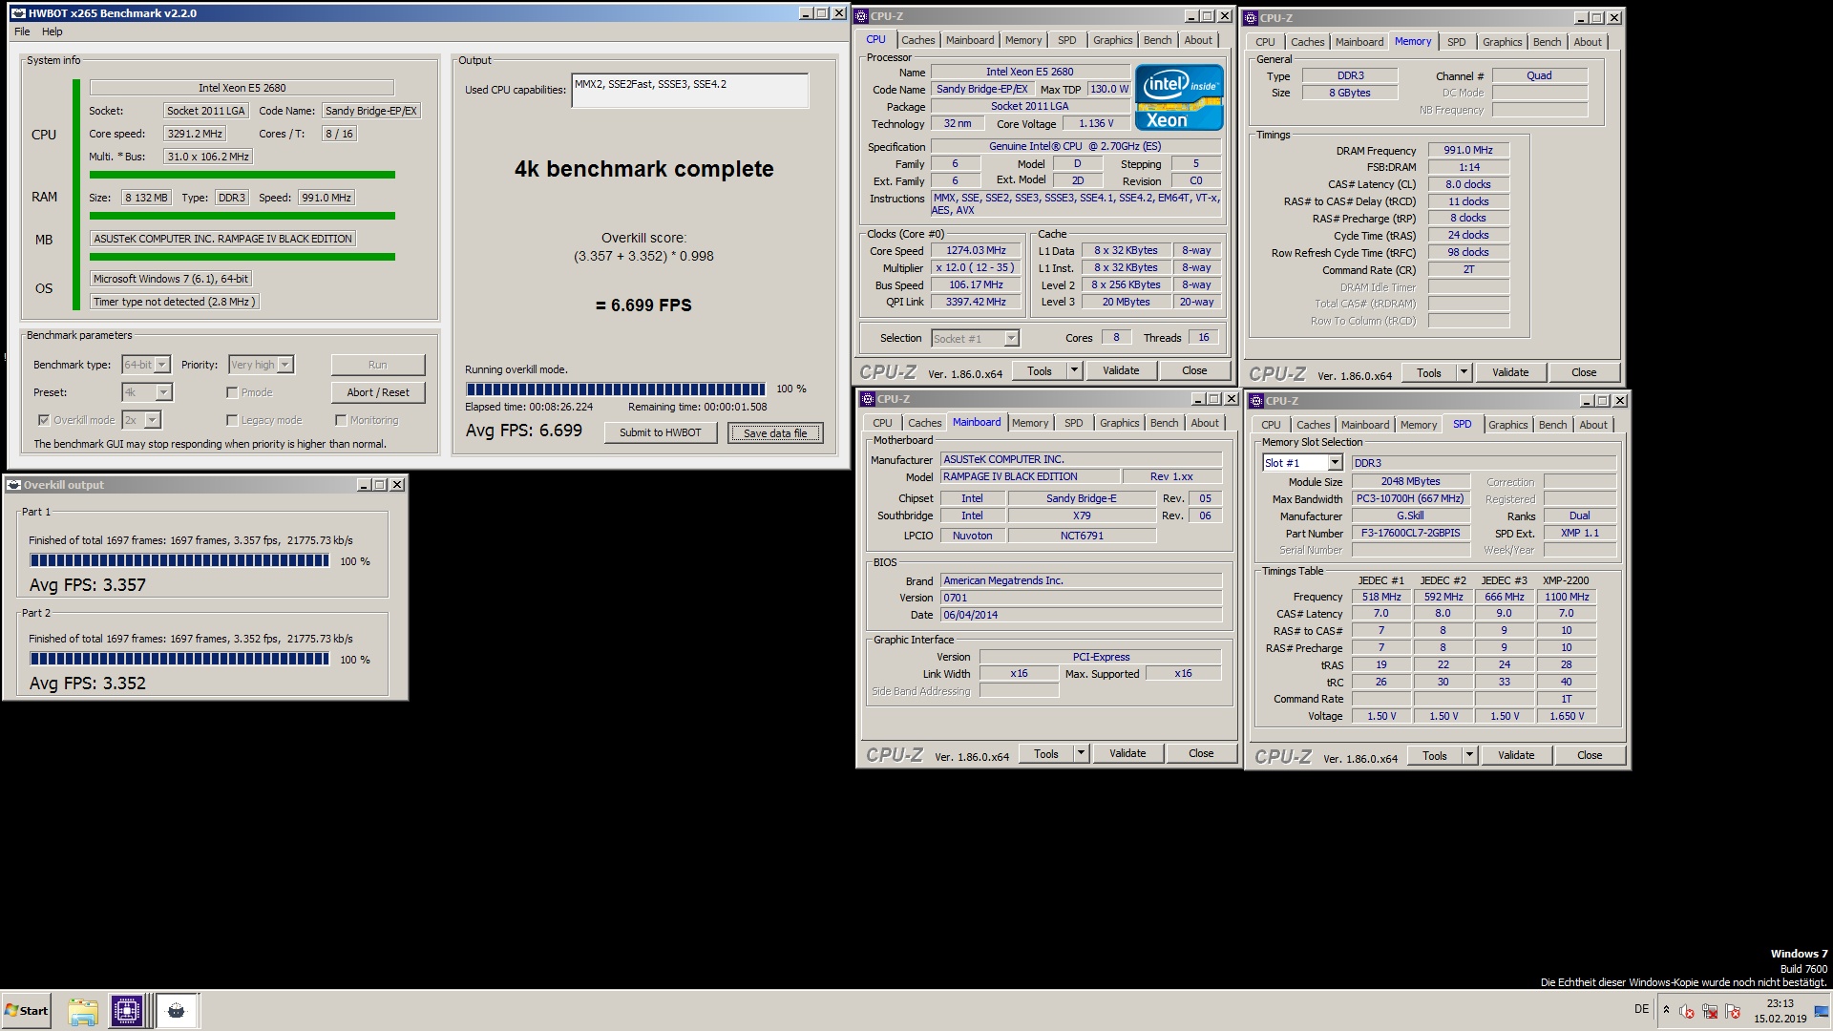Click the Part 1 progress bar
This screenshot has height=1031, width=1833.
[x=179, y=561]
